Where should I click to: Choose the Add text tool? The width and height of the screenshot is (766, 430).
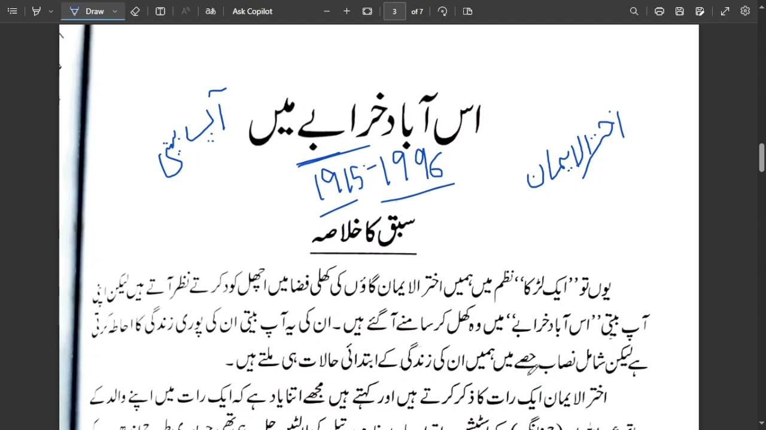[x=160, y=11]
